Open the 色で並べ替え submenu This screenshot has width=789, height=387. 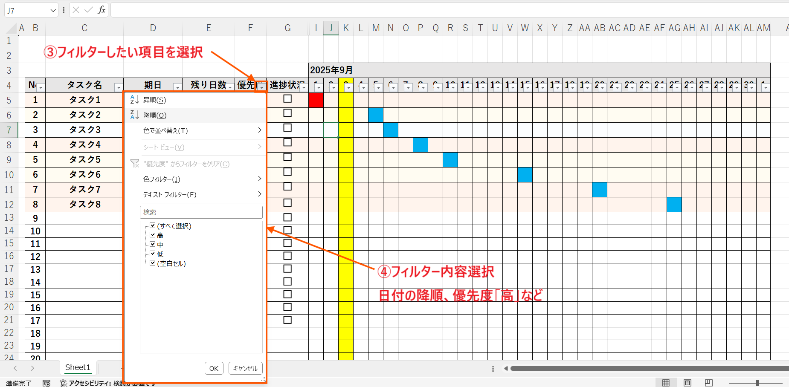(200, 130)
